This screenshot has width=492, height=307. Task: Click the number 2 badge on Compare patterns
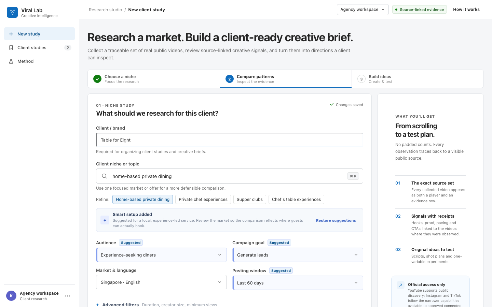point(230,79)
